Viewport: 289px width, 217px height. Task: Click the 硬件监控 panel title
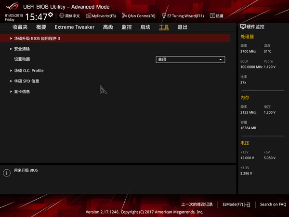255,27
